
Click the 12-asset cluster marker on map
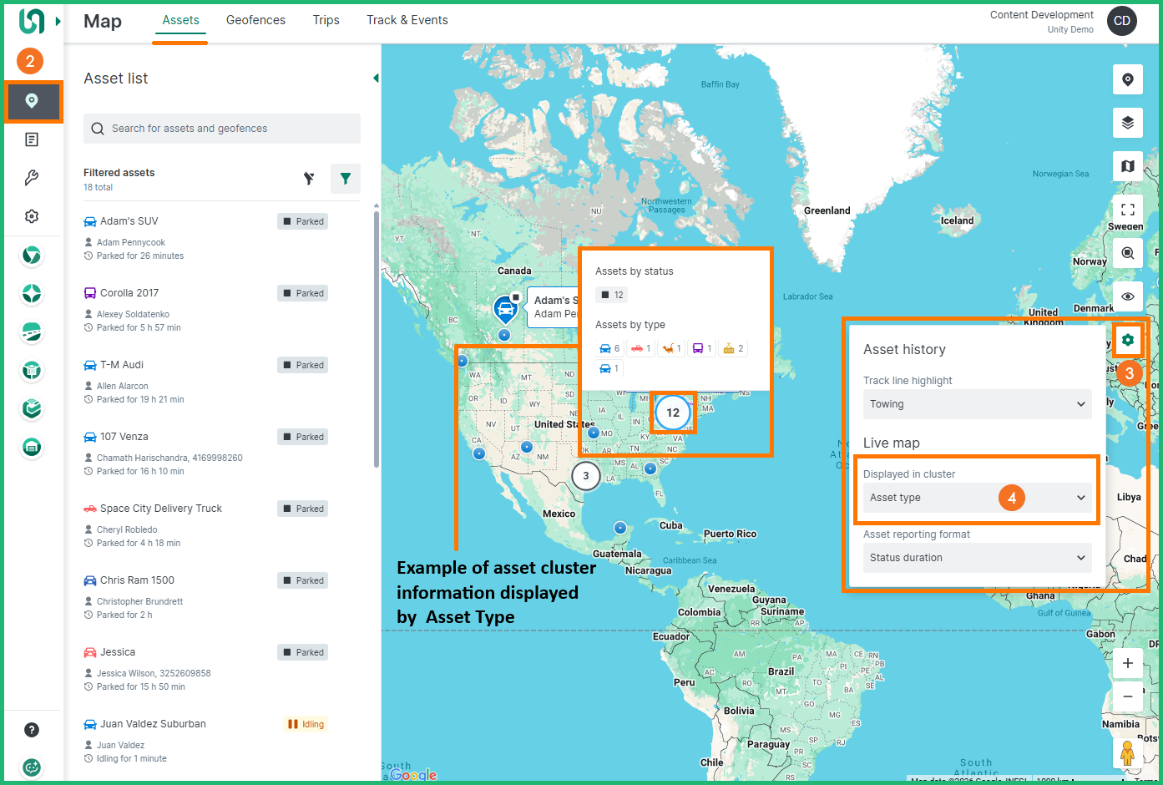click(x=673, y=413)
